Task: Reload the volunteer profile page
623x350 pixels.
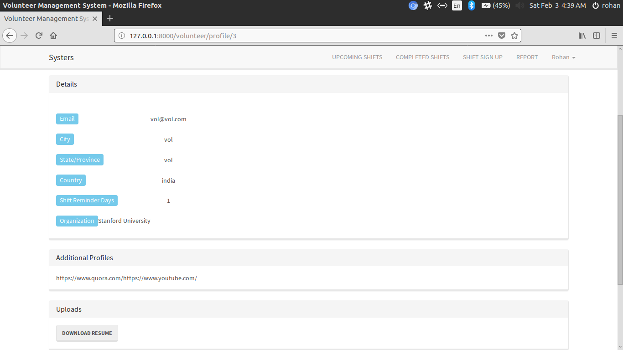Action: (x=39, y=35)
